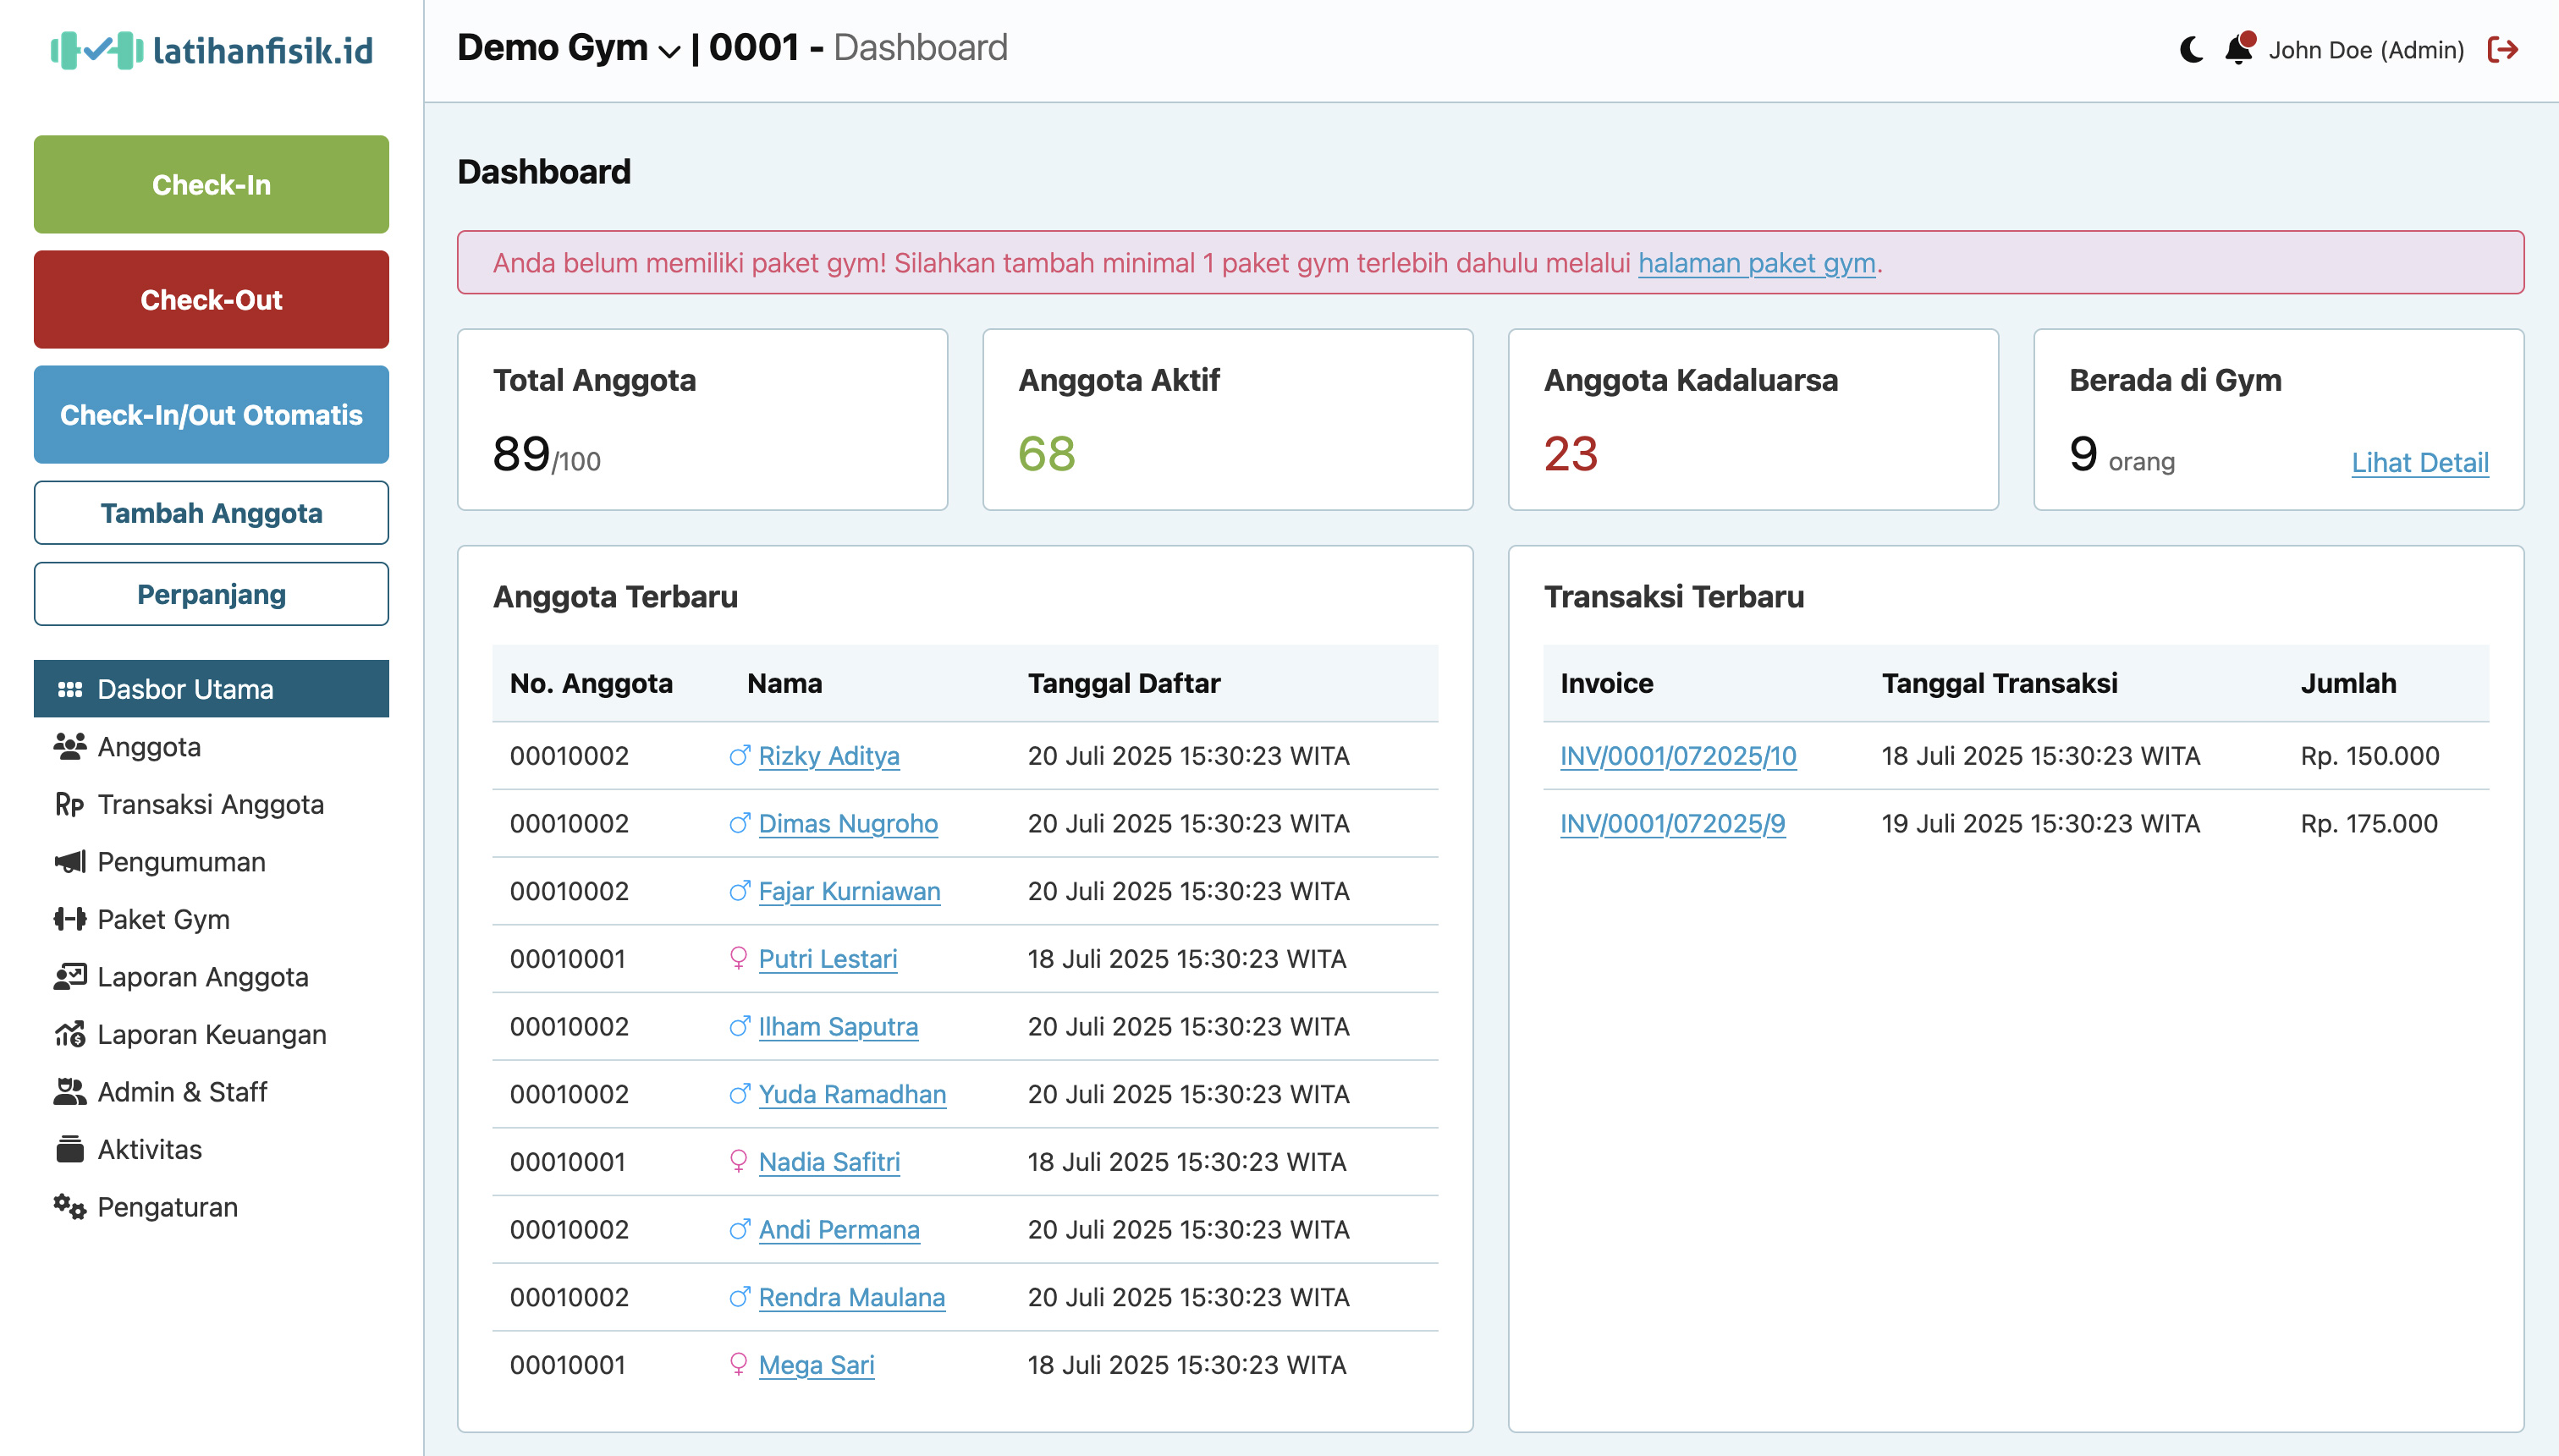Open Admin & Staff menu item
The height and width of the screenshot is (1456, 2559).
tap(182, 1092)
